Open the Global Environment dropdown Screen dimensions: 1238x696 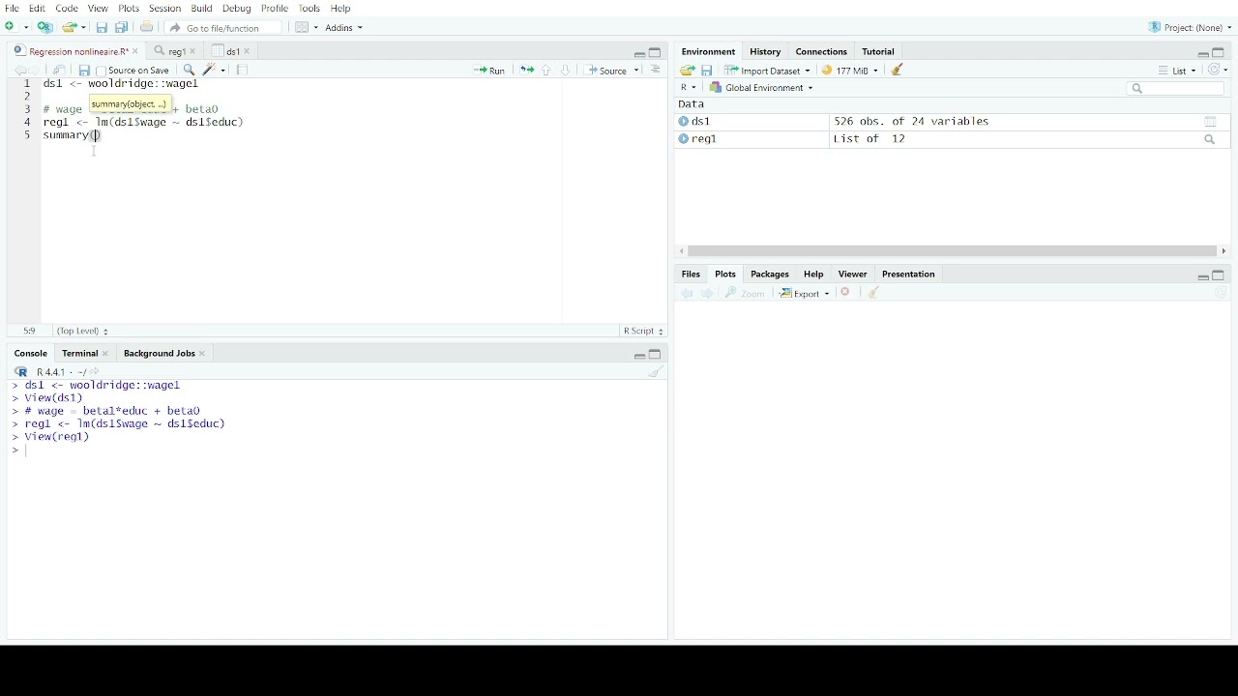pos(762,88)
